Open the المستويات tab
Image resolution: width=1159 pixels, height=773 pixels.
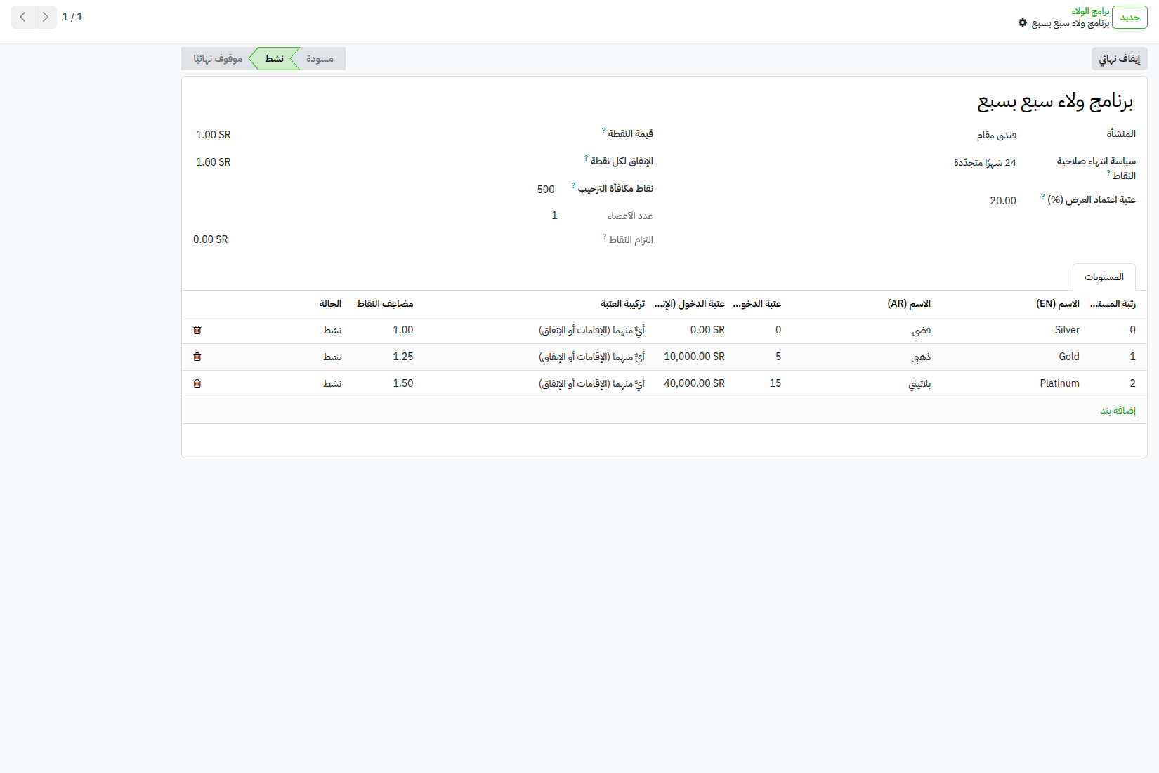[1104, 277]
